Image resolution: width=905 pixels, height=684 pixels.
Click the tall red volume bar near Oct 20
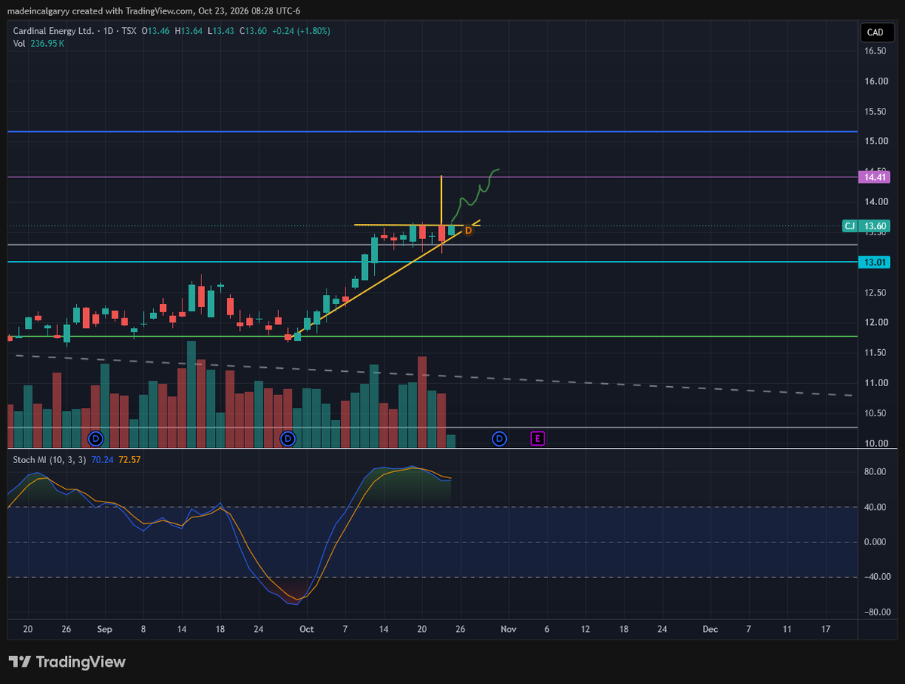tap(422, 402)
